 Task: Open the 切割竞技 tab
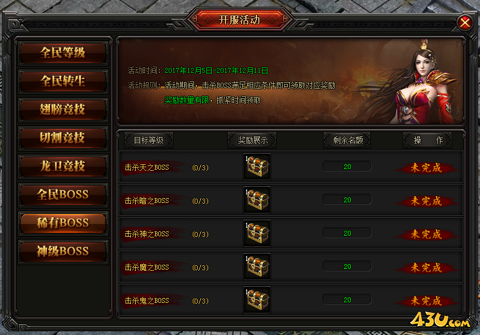(x=63, y=138)
